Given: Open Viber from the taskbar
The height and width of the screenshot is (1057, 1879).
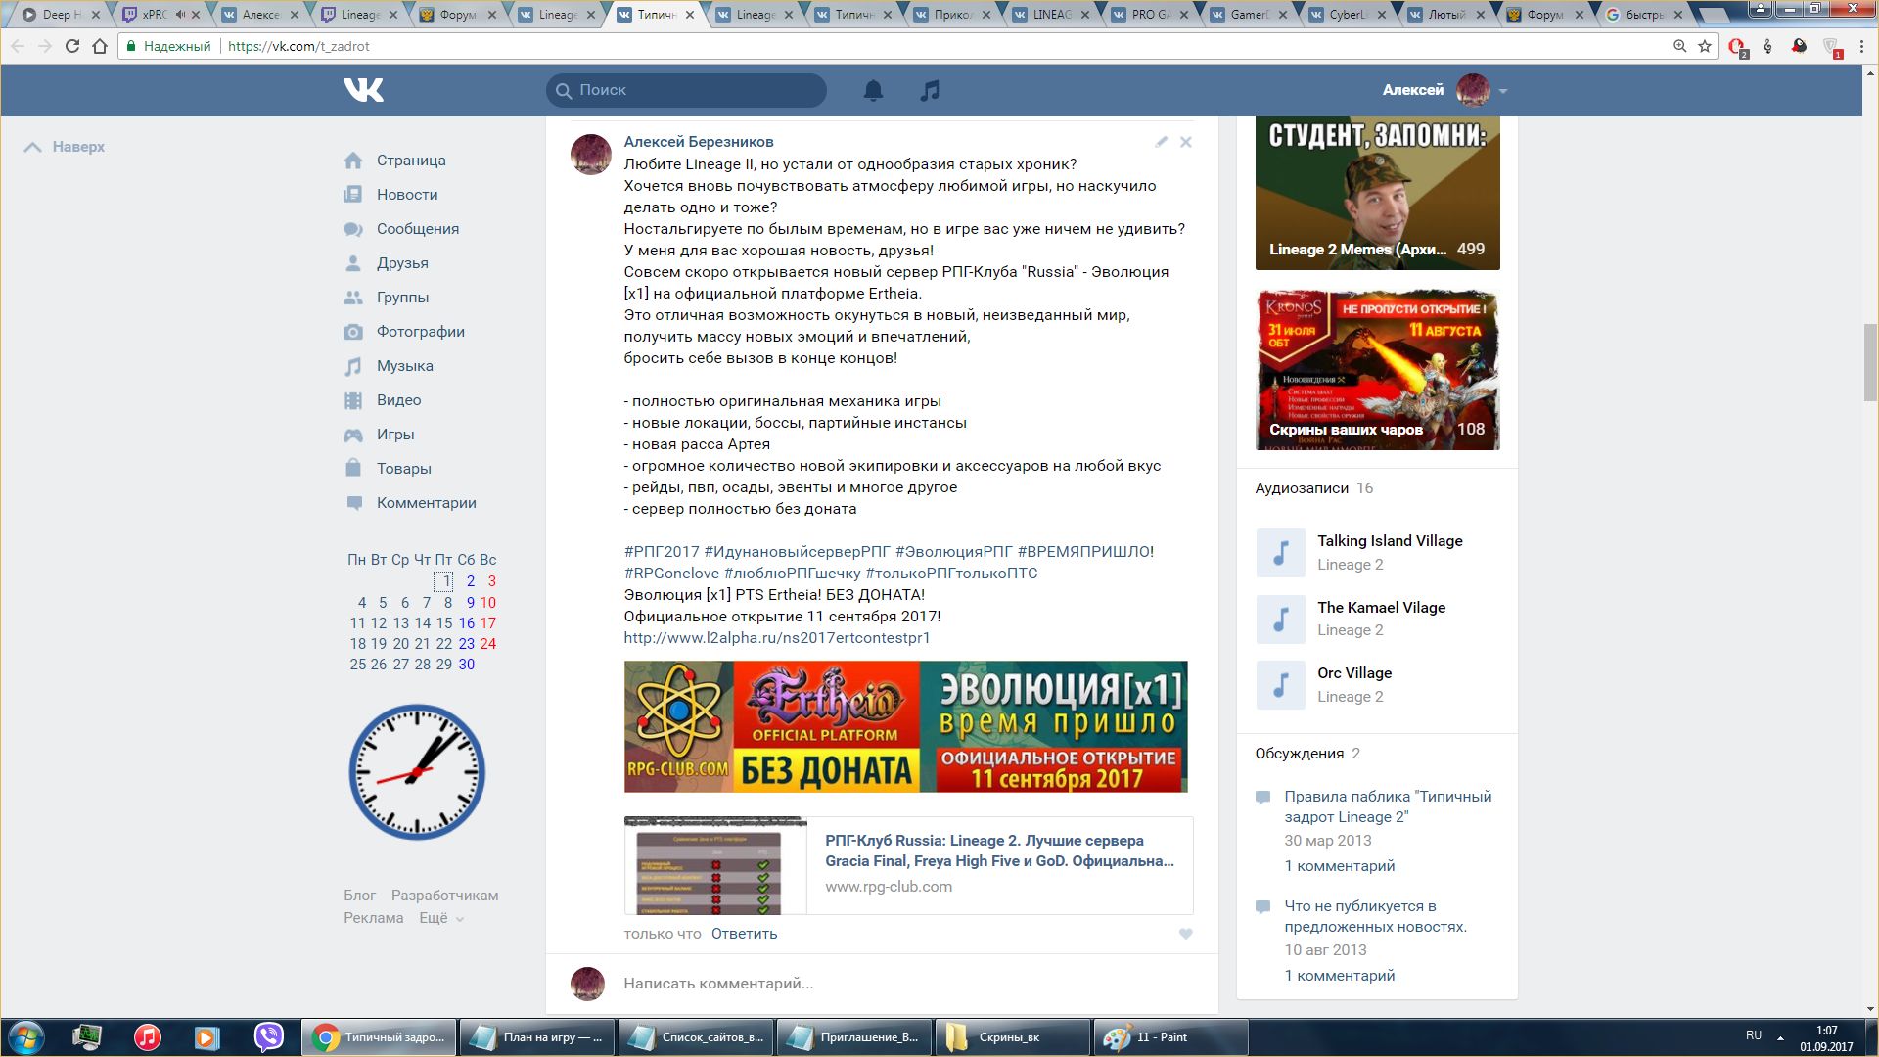Looking at the screenshot, I should point(268,1037).
